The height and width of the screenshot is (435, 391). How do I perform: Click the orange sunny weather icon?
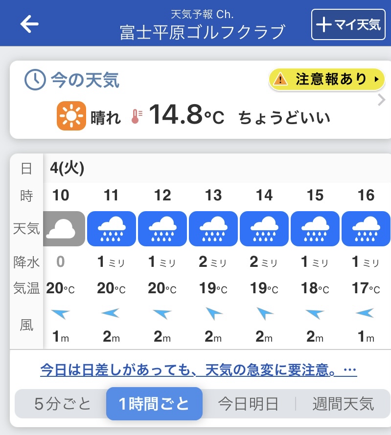(x=71, y=116)
